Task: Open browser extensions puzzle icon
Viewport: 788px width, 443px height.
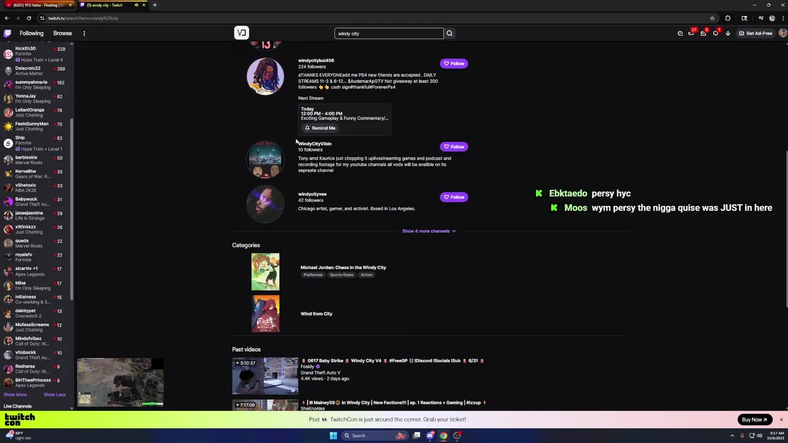Action: pos(728,18)
